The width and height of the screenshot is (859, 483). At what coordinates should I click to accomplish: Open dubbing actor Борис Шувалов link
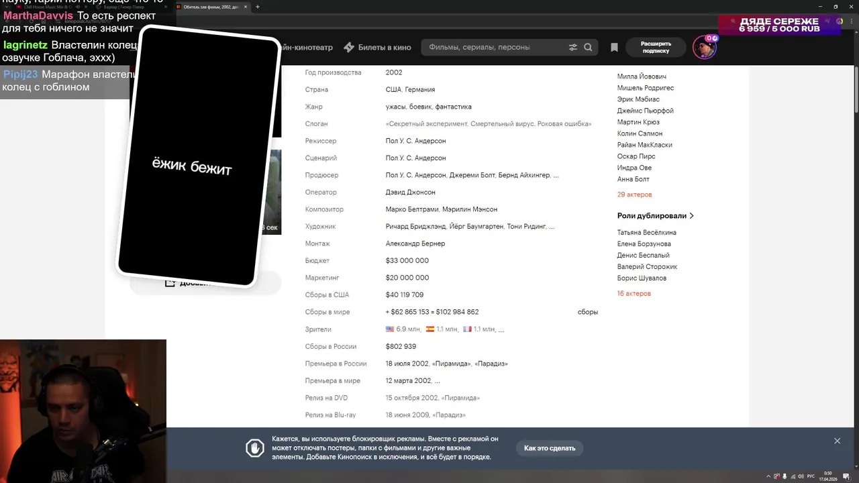click(642, 278)
